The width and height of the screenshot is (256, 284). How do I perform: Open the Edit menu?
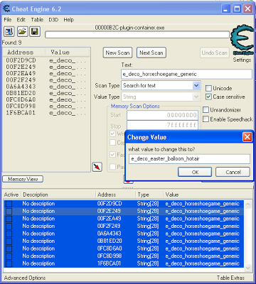point(21,20)
